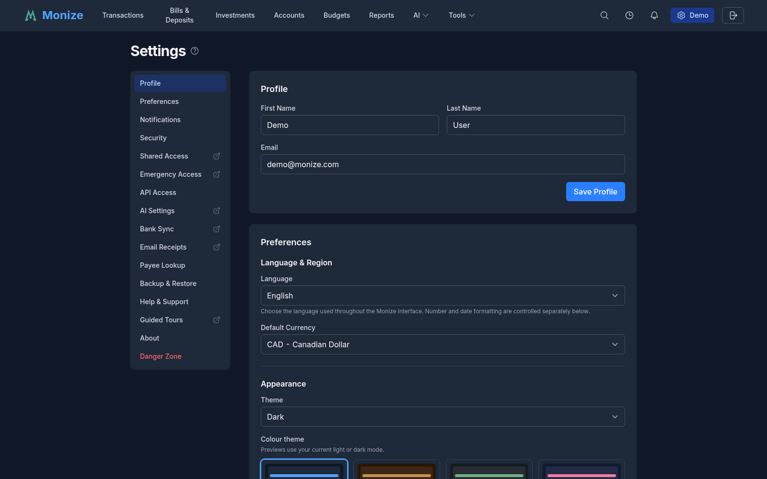Click external link icon for Emergency Access
767x479 pixels.
(217, 174)
